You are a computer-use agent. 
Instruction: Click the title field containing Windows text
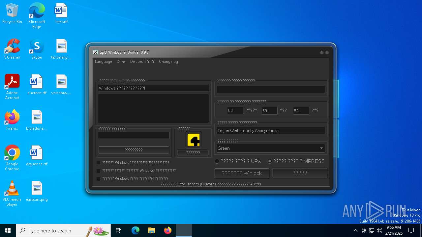(x=153, y=88)
